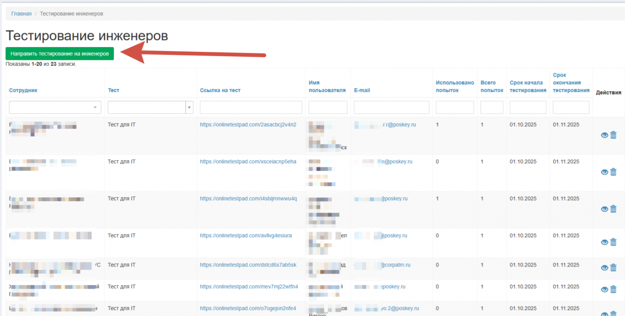Viewport: 625px width, 316px height.
Task: Sort table by 'Сотрудник' column header
Action: tap(23, 91)
